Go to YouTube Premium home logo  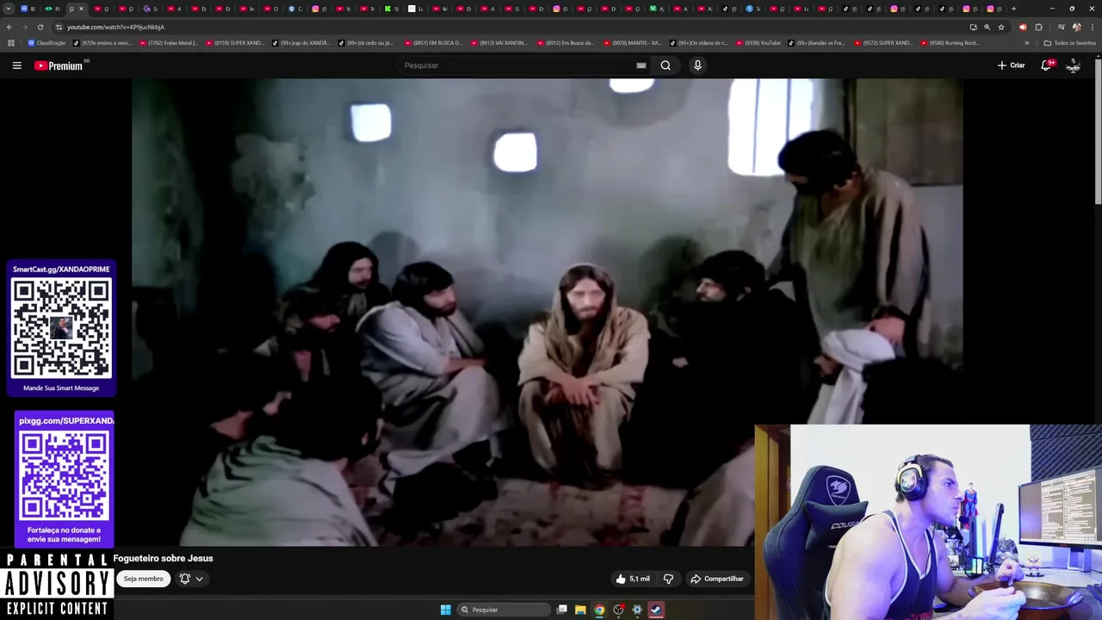pos(59,65)
